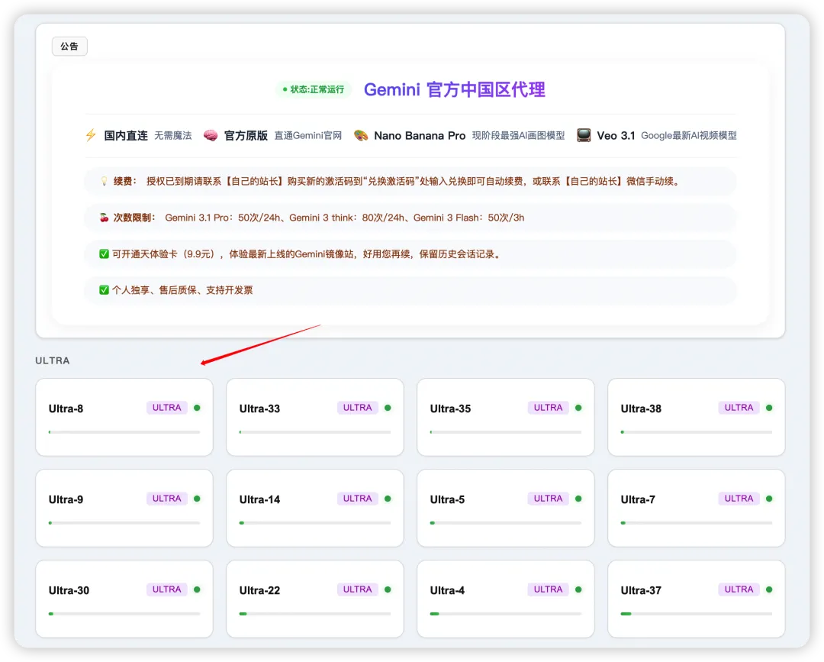Screen dimensions: 824x662
Task: Select the Ultra-35 node card
Action: (506, 417)
